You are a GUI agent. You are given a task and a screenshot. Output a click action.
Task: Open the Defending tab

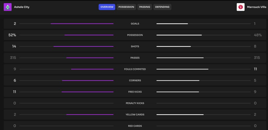[x=162, y=7]
